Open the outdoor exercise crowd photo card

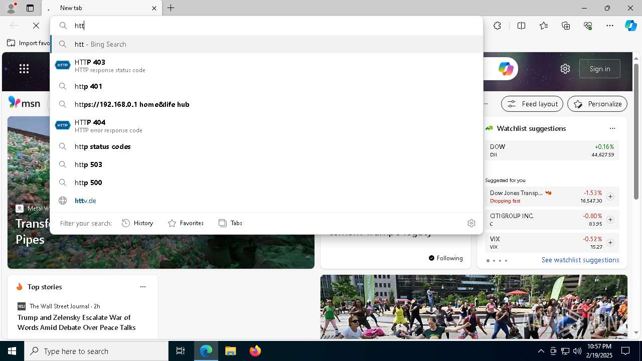coord(474,307)
